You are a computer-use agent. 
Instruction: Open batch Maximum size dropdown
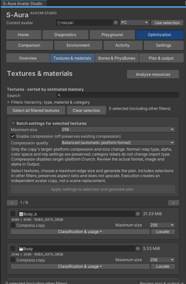click(118, 129)
